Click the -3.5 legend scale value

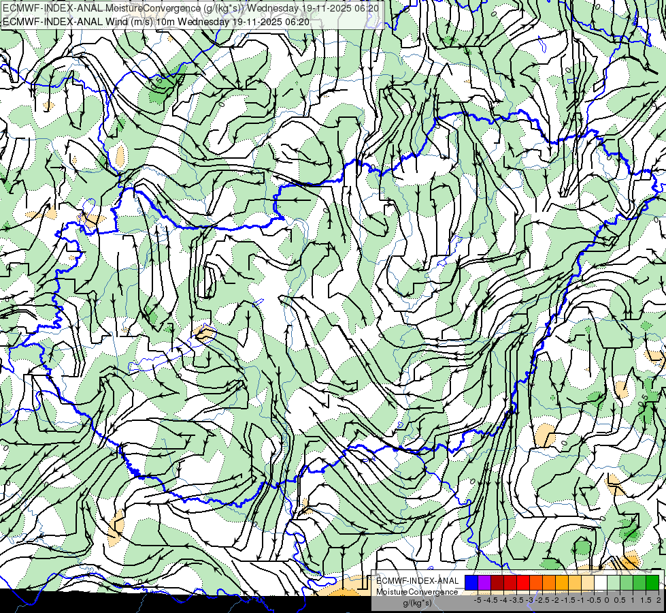click(x=516, y=600)
